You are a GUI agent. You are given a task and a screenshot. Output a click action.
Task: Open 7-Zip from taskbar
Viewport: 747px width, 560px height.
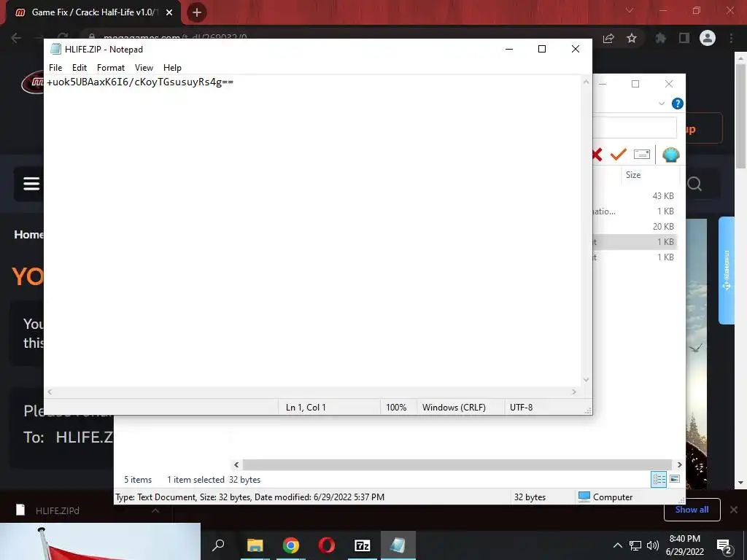(x=362, y=545)
